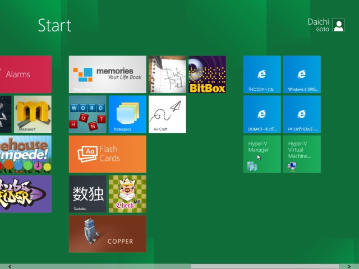Launch Hyper-V Virtual Machine tile

[x=302, y=154]
